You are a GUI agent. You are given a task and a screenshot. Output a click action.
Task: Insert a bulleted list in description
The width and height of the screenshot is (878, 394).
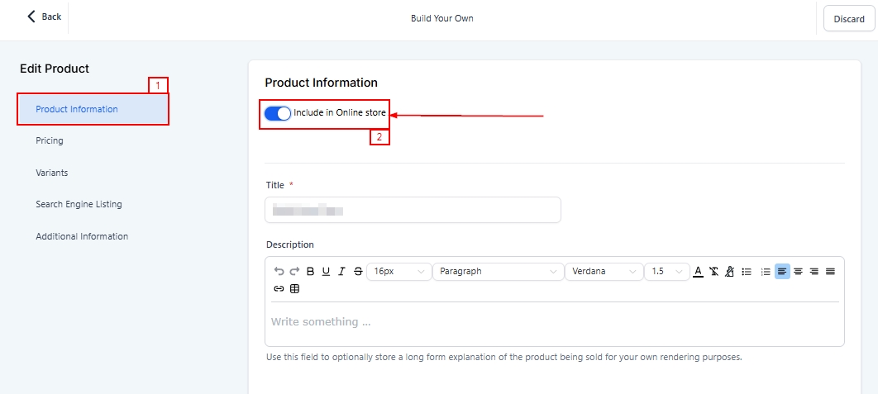point(747,271)
